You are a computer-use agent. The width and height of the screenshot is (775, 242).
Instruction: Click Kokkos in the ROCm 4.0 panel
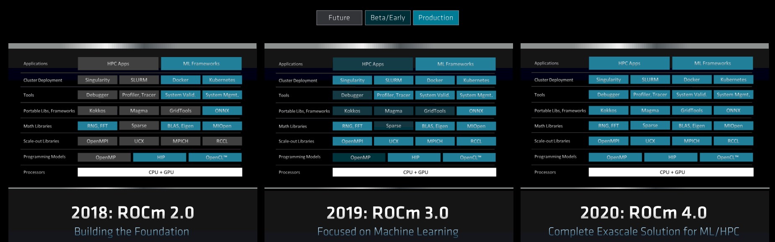click(609, 111)
